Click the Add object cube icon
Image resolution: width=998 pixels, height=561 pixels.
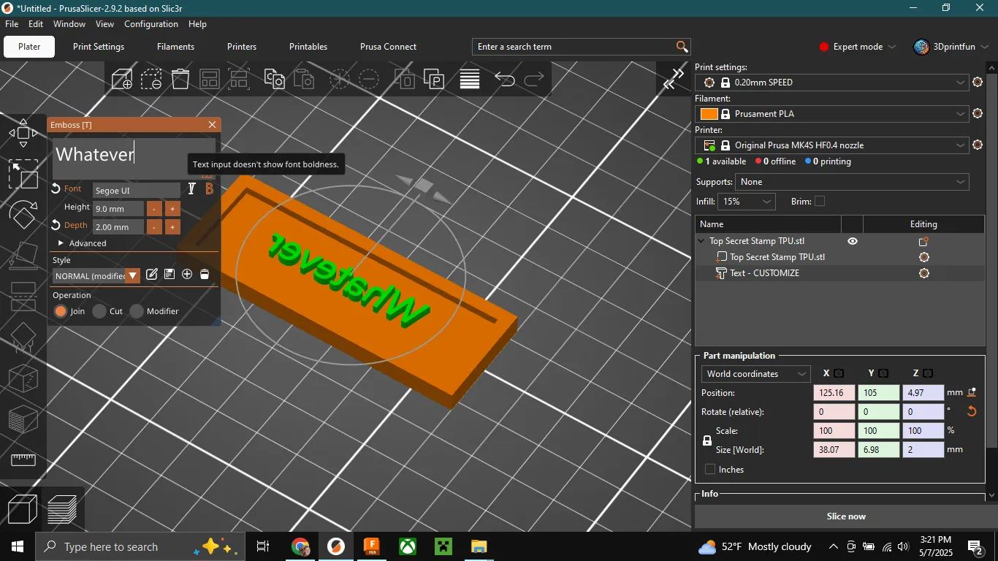click(x=122, y=79)
